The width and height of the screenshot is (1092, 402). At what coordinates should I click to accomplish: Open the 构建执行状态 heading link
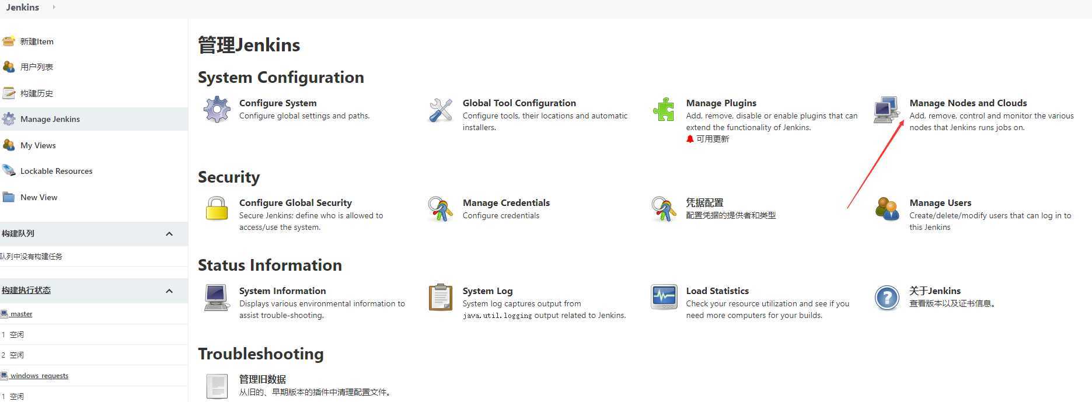pyautogui.click(x=26, y=290)
